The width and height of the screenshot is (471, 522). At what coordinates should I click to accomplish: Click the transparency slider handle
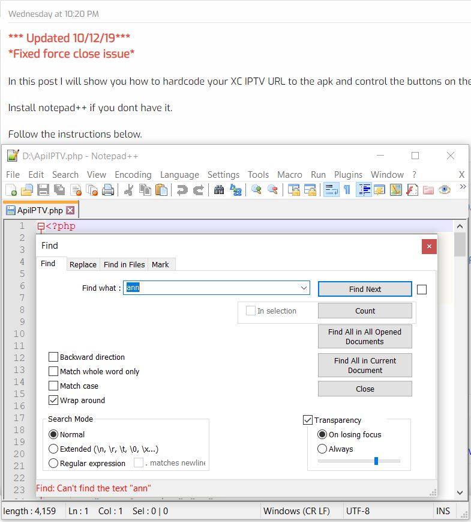(x=376, y=461)
